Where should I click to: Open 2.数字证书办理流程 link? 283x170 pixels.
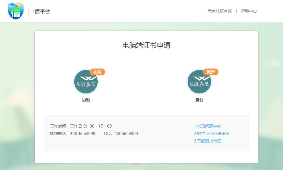click(x=211, y=134)
